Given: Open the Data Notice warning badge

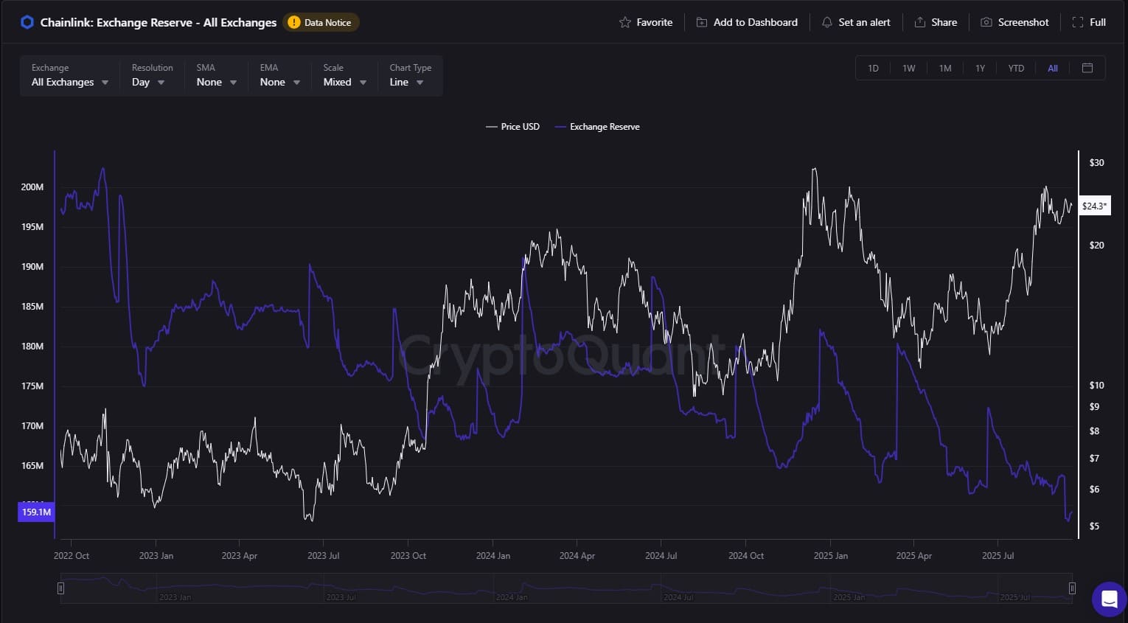Looking at the screenshot, I should tap(321, 22).
